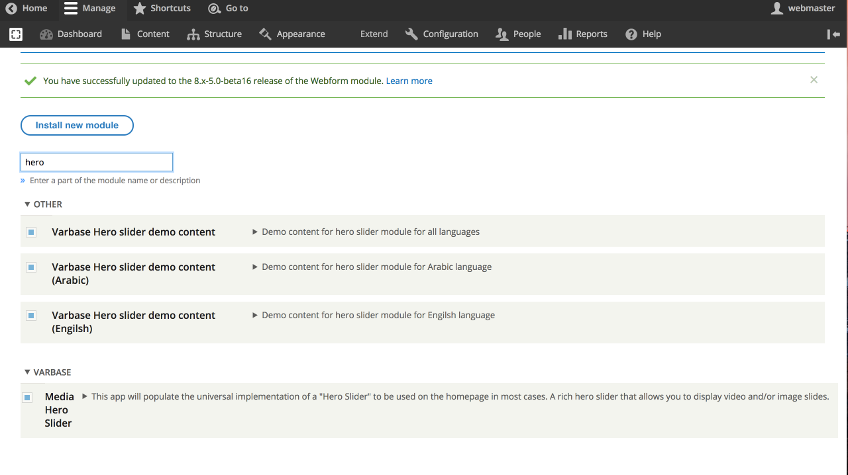Expand description for all languages demo content

pyautogui.click(x=366, y=232)
